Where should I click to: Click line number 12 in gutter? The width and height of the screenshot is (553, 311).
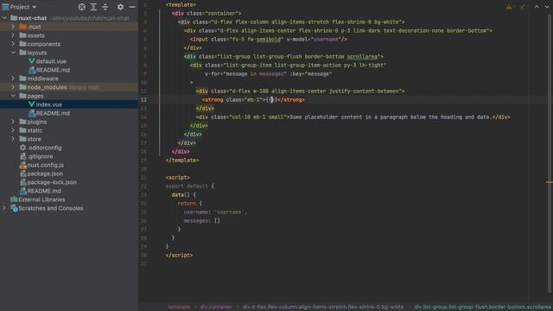[x=143, y=100]
